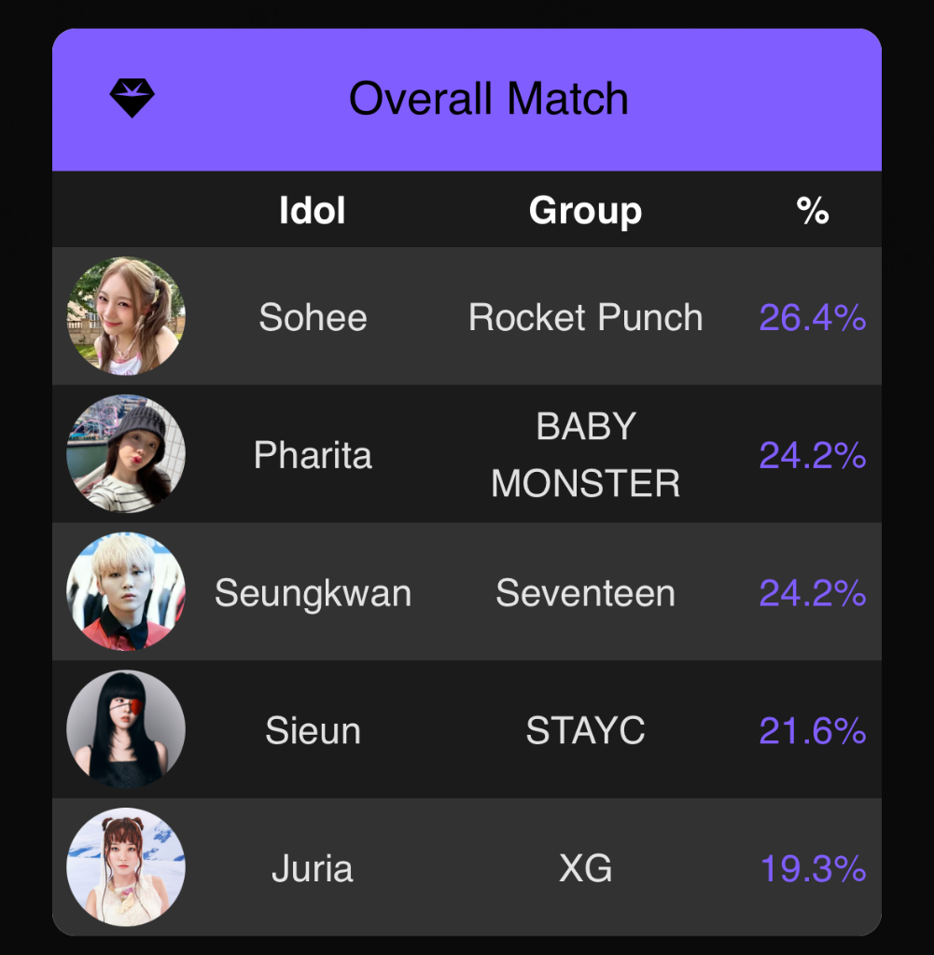
Task: Click the Seventeen group name
Action: pos(586,592)
